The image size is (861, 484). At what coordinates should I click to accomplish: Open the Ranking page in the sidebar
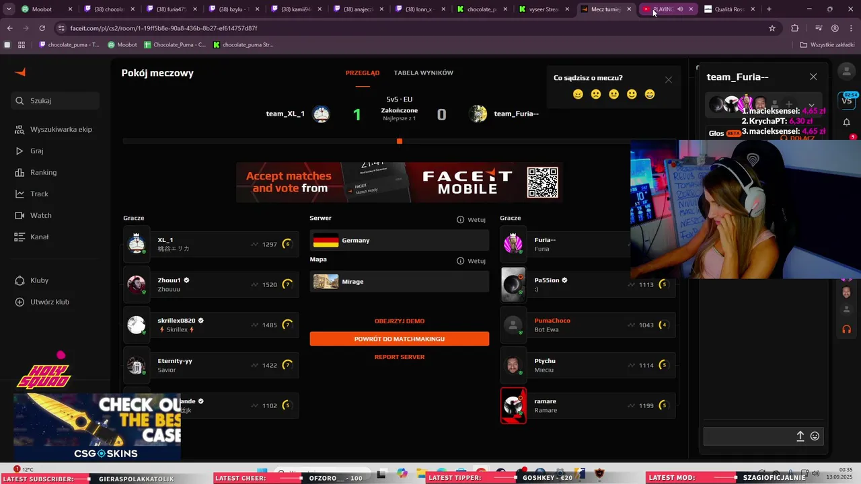(37, 172)
